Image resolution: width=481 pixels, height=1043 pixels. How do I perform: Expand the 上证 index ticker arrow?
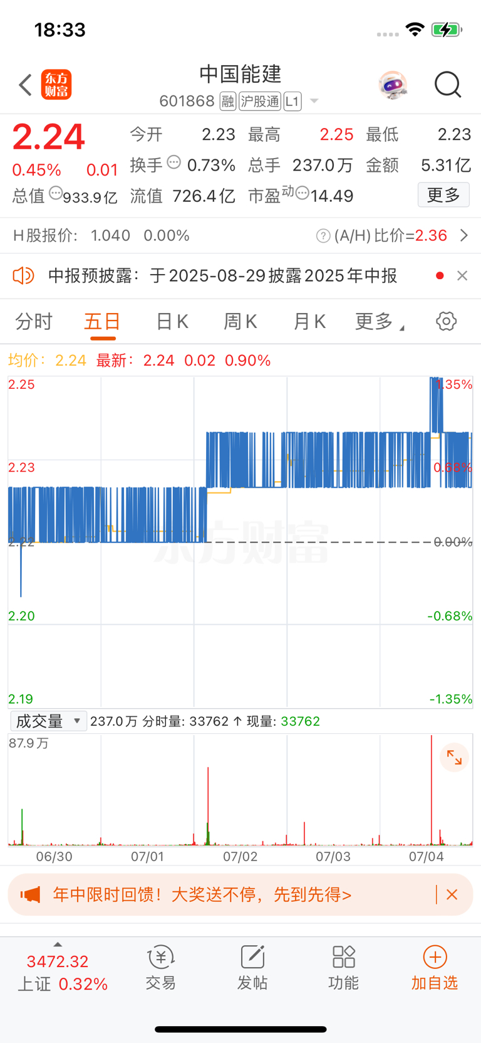pos(58,945)
